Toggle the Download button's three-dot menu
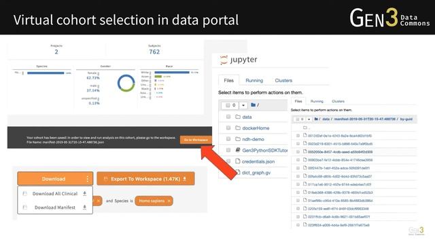435x244 pixels. [88, 179]
